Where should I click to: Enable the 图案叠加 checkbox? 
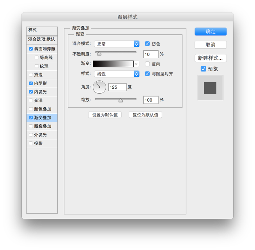[31, 126]
